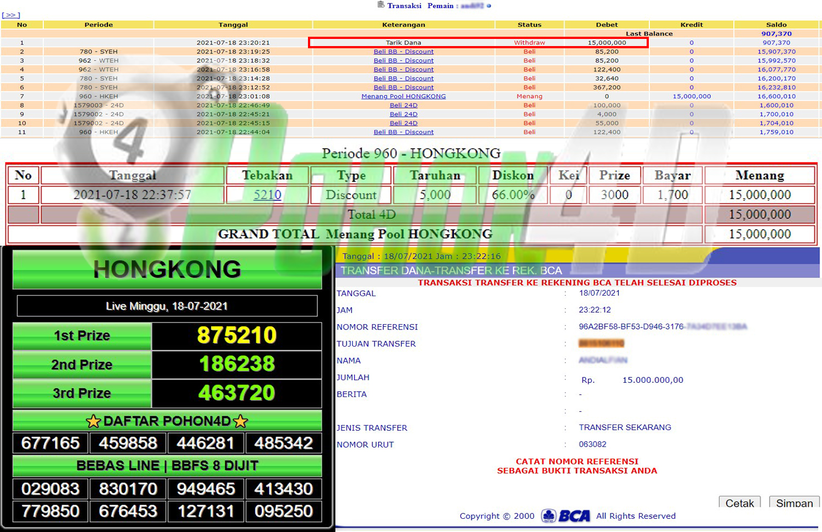This screenshot has height=532, width=822.
Task: Click the Nomor Referensi value
Action: (663, 327)
